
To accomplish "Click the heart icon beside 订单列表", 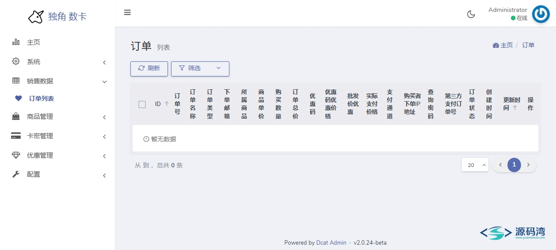I will pos(18,98).
